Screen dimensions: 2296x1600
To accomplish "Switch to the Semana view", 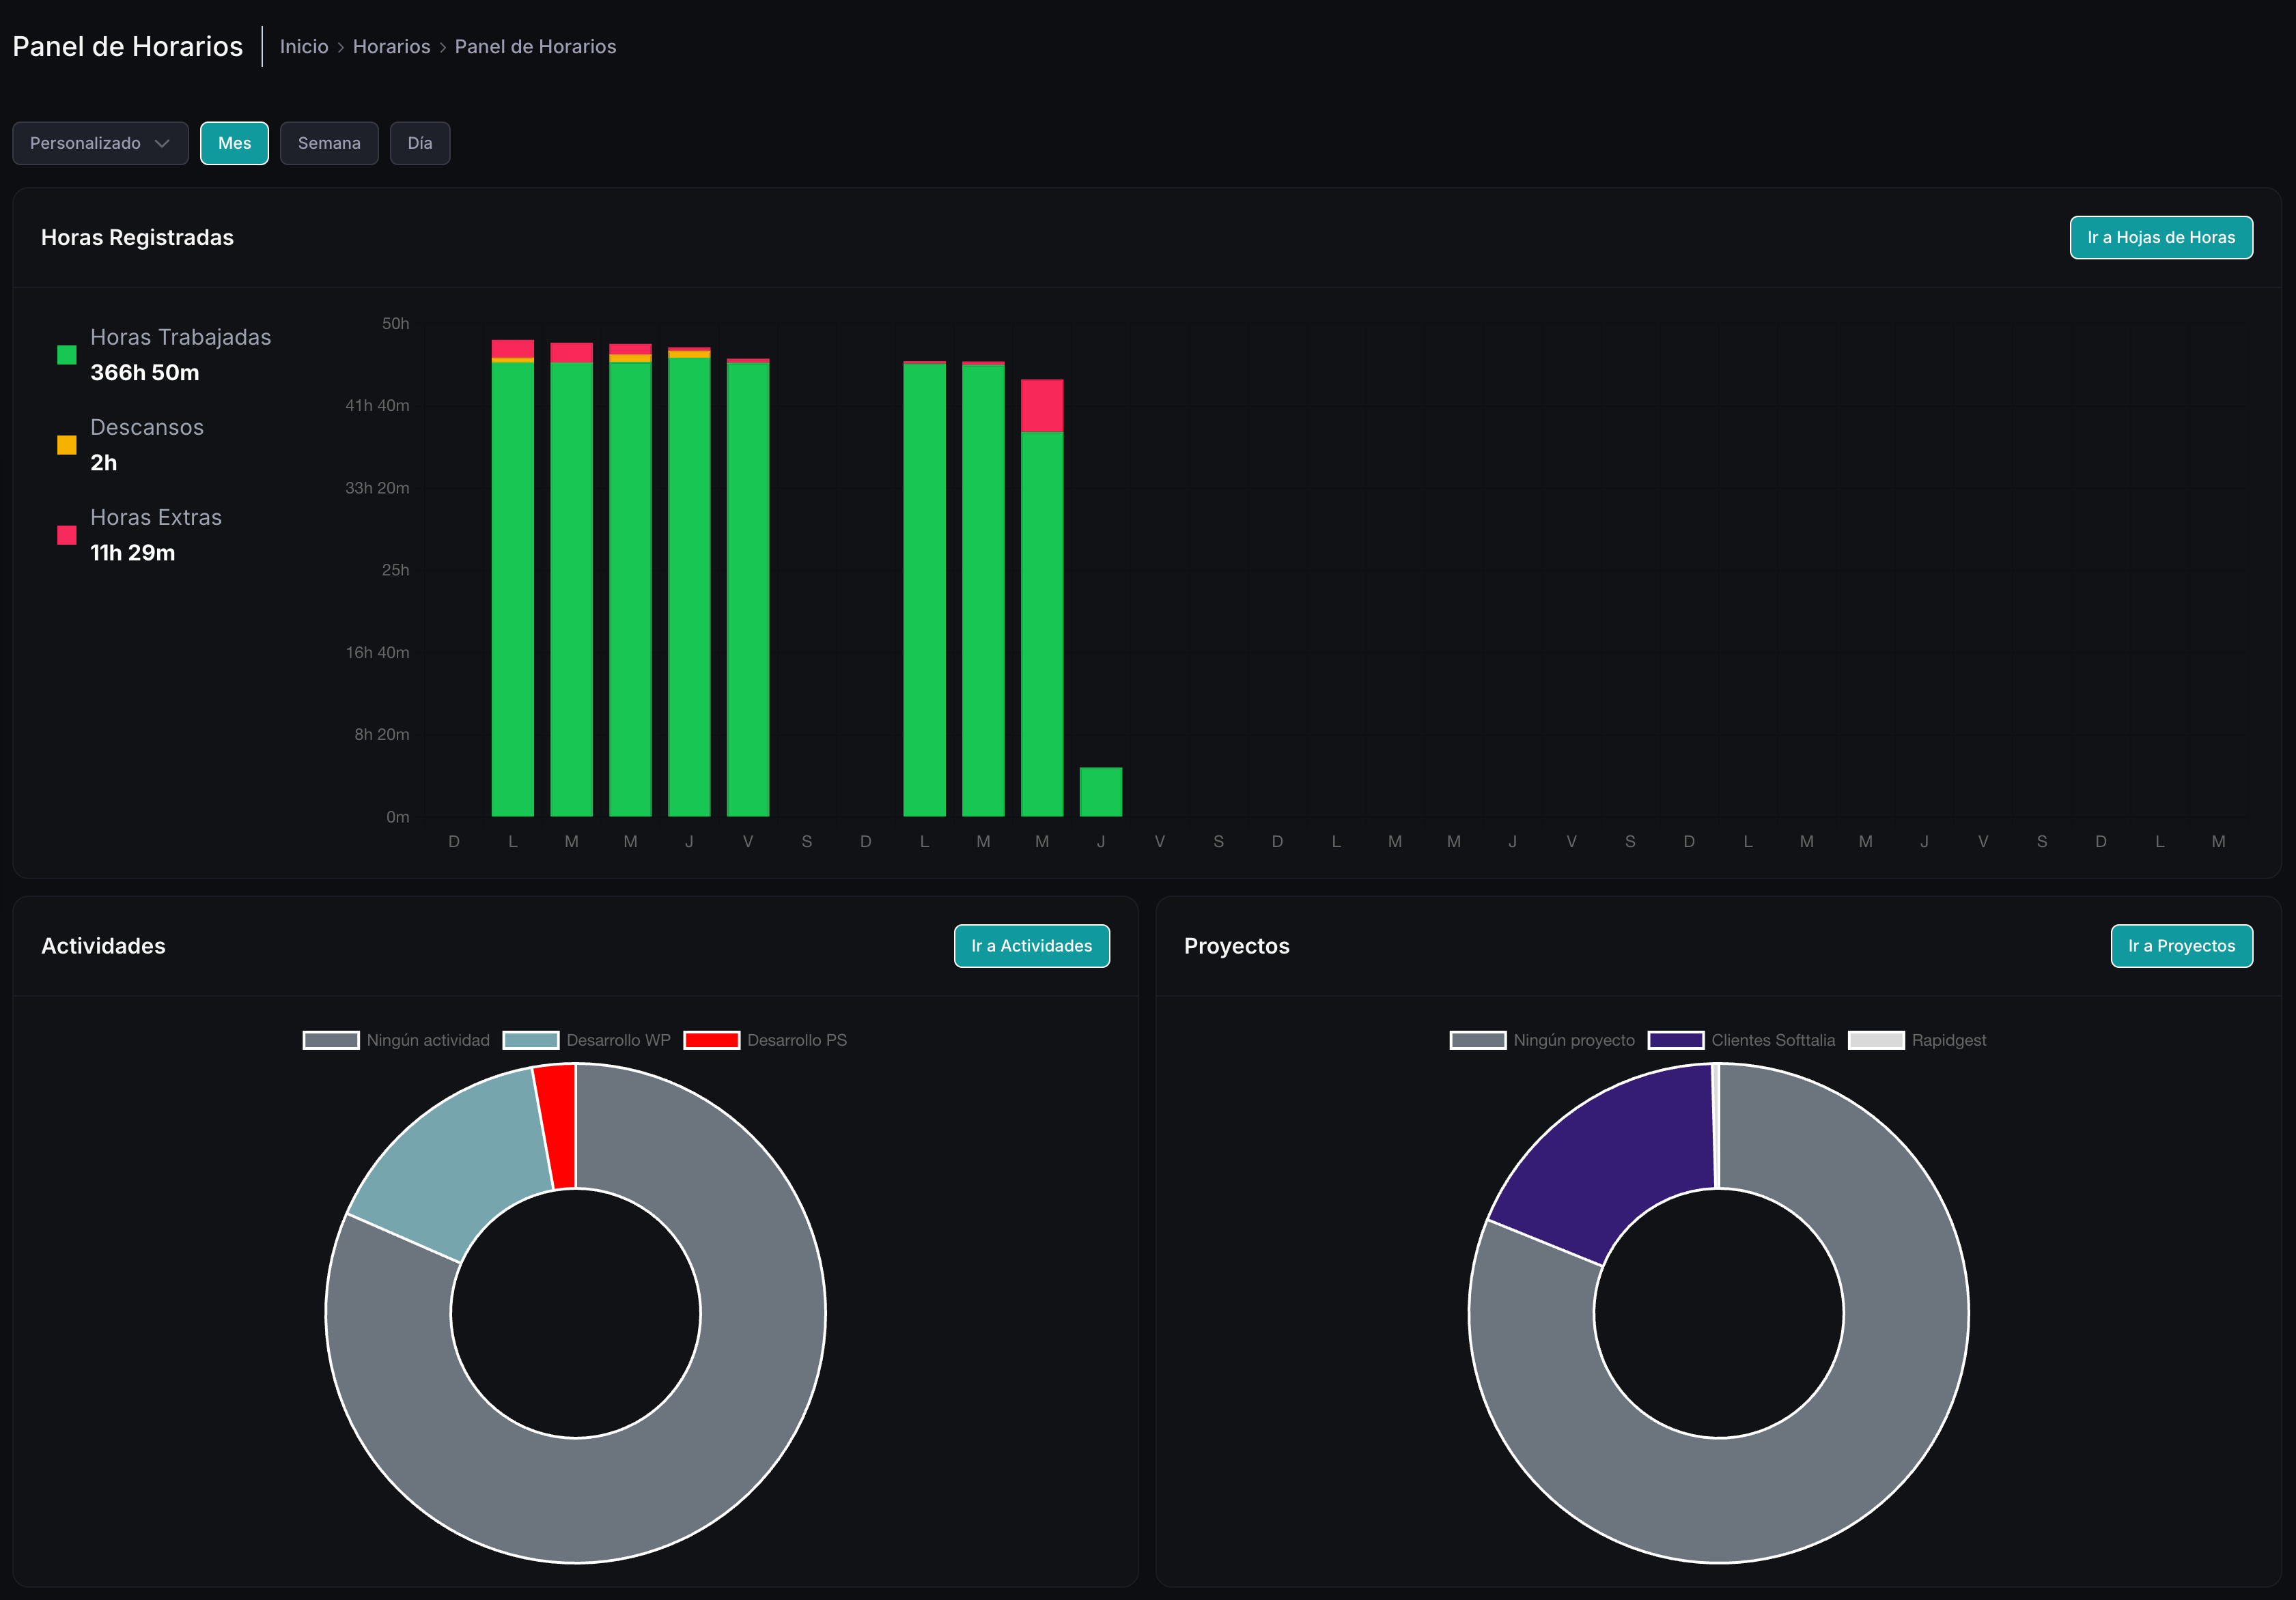I will pos(329,143).
